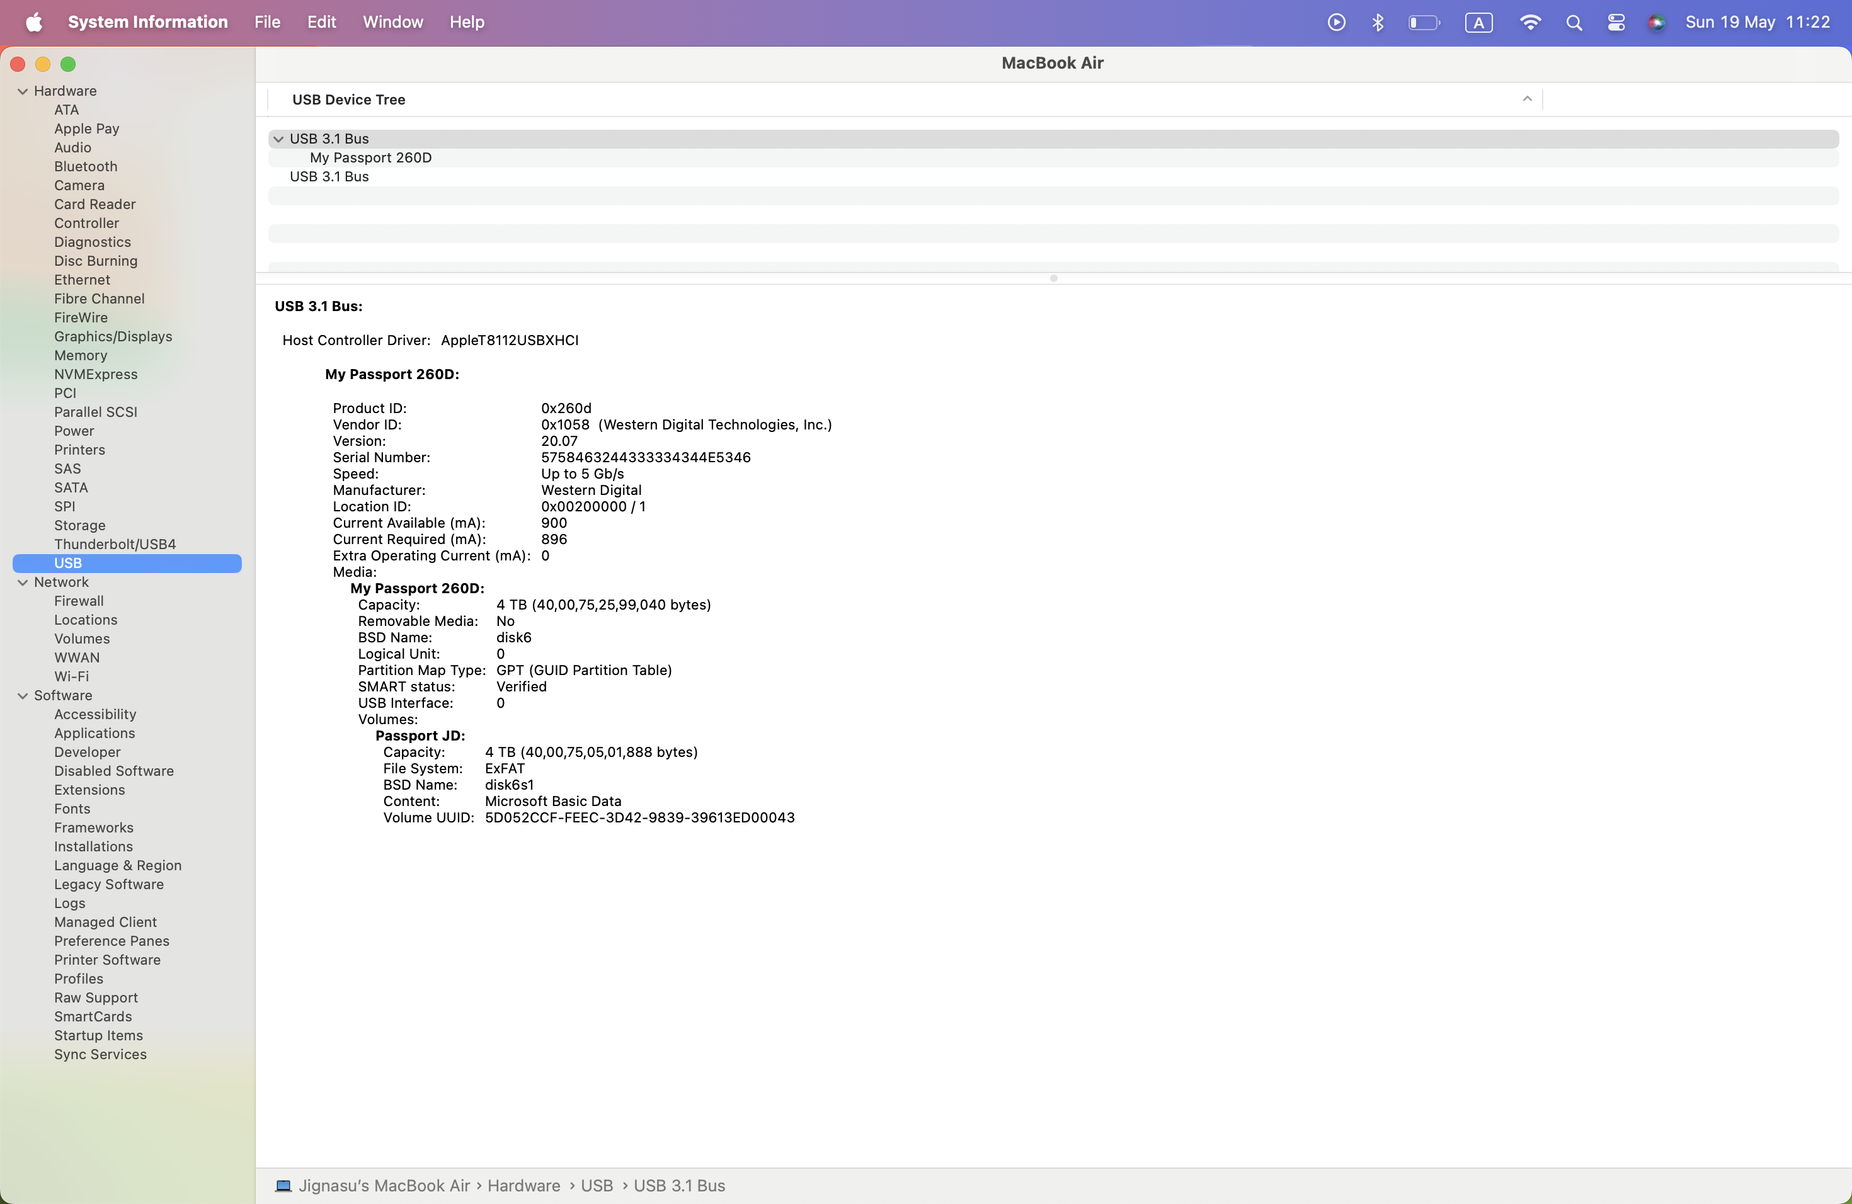Collapse the first USB 3.1 Bus row
This screenshot has width=1852, height=1204.
coord(278,139)
